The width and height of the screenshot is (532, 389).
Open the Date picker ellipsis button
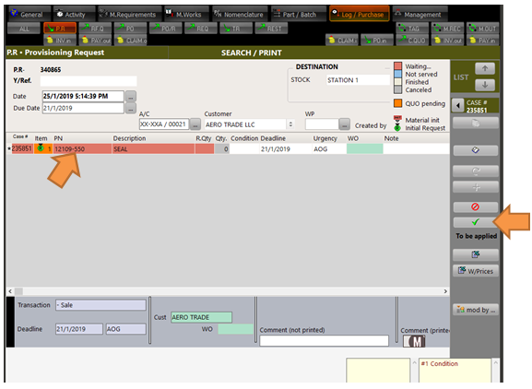131,97
